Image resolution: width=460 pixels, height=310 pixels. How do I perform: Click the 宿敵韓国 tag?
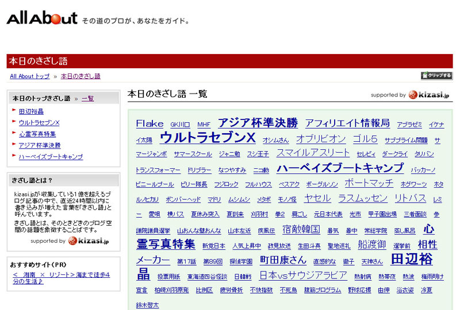pos(301,229)
